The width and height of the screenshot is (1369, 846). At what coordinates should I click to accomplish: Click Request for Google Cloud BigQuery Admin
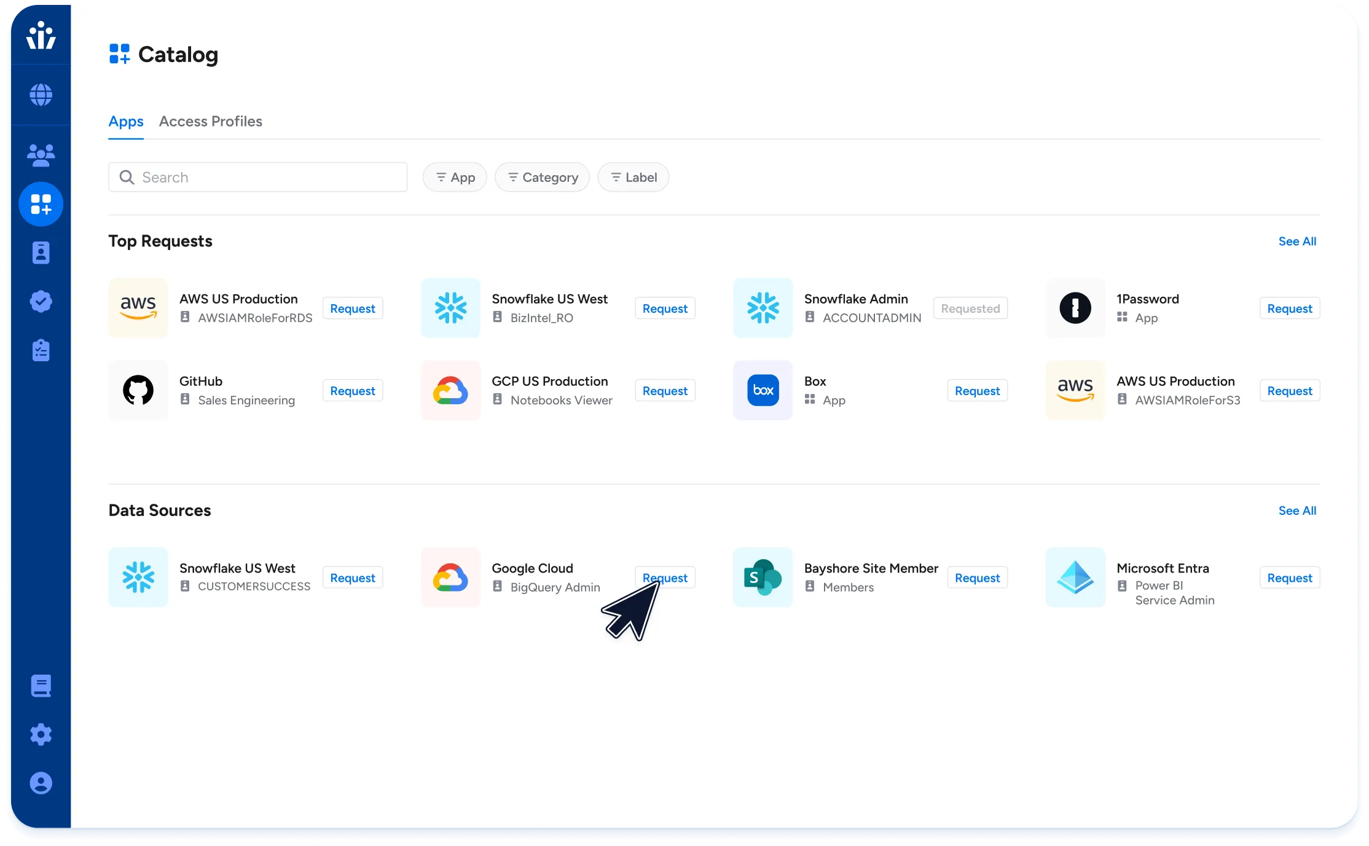coord(665,578)
